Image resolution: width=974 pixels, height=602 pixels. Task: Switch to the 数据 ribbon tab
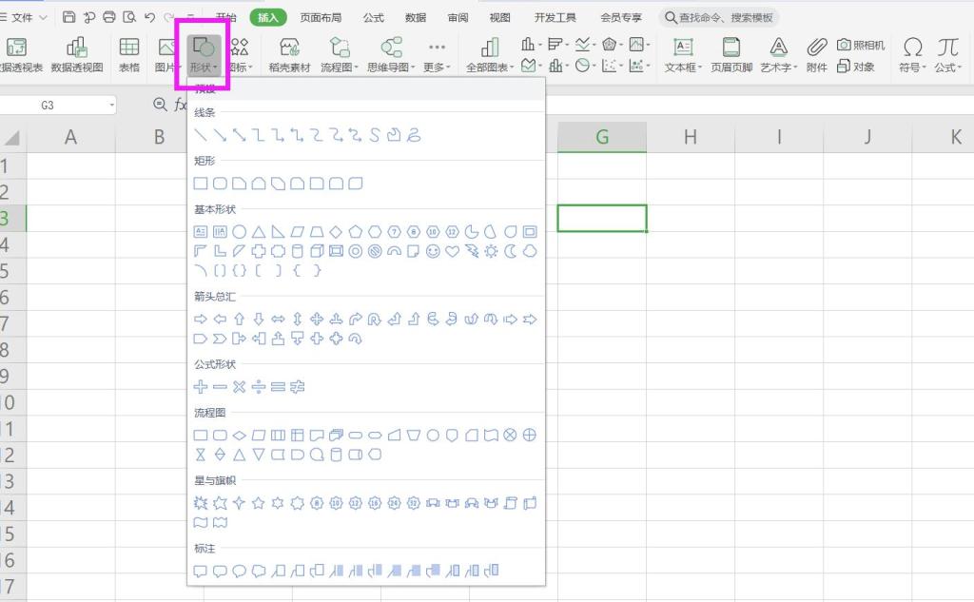[416, 16]
